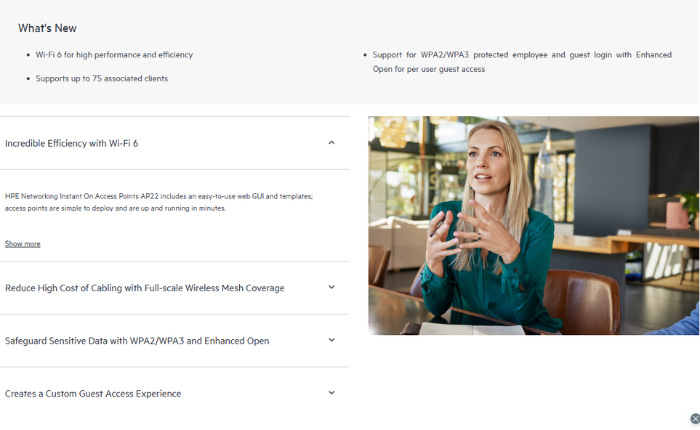This screenshot has width=700, height=430.
Task: Click the access points are simple to deploy line
Action: [x=115, y=208]
